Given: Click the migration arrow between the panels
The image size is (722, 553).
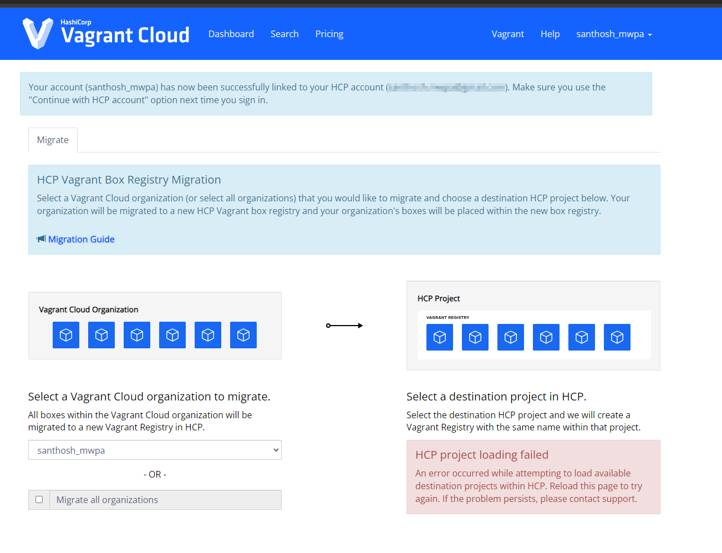Looking at the screenshot, I should (344, 326).
